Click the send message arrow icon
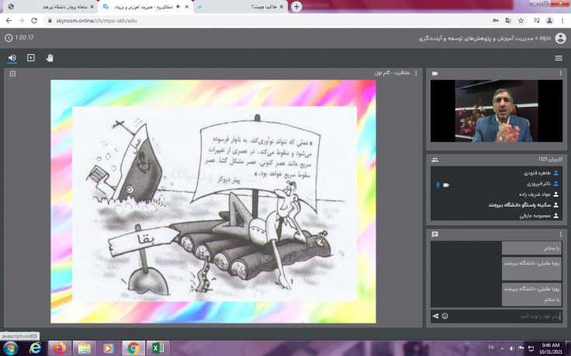The width and height of the screenshot is (571, 356). tap(435, 317)
